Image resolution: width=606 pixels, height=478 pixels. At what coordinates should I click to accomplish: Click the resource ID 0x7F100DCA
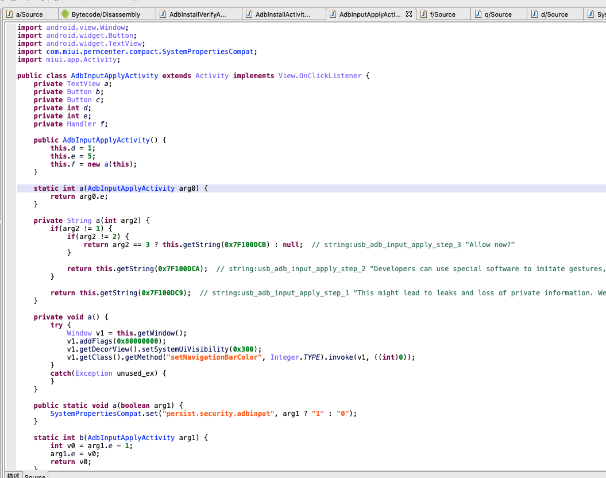tap(179, 269)
